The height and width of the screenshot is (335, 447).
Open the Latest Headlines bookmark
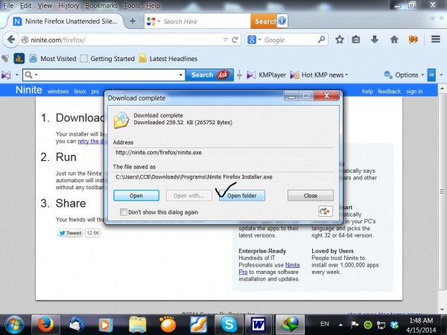168,59
